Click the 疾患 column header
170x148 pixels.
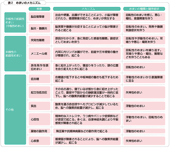pos(39,9)
